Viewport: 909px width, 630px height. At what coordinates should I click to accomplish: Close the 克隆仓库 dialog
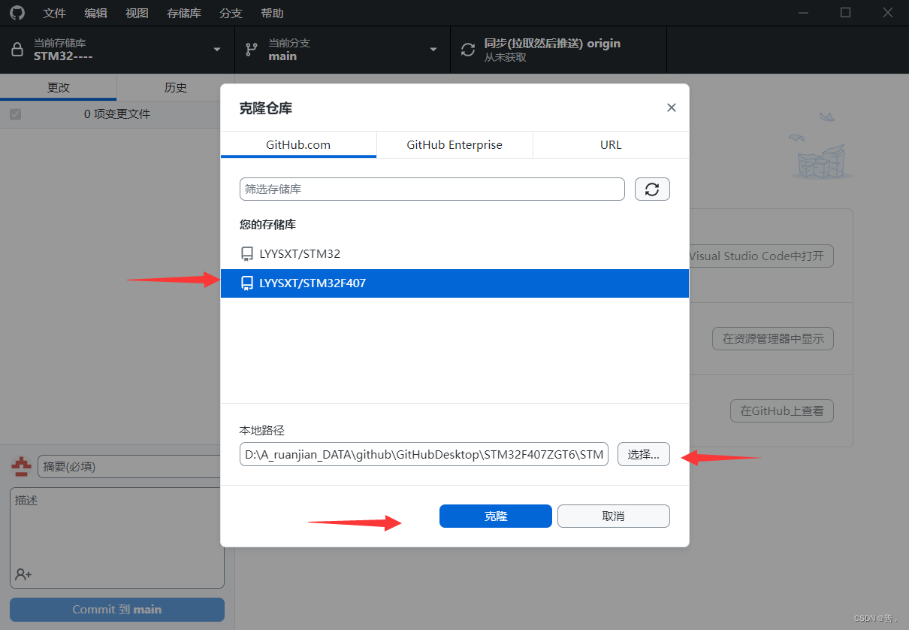point(672,108)
